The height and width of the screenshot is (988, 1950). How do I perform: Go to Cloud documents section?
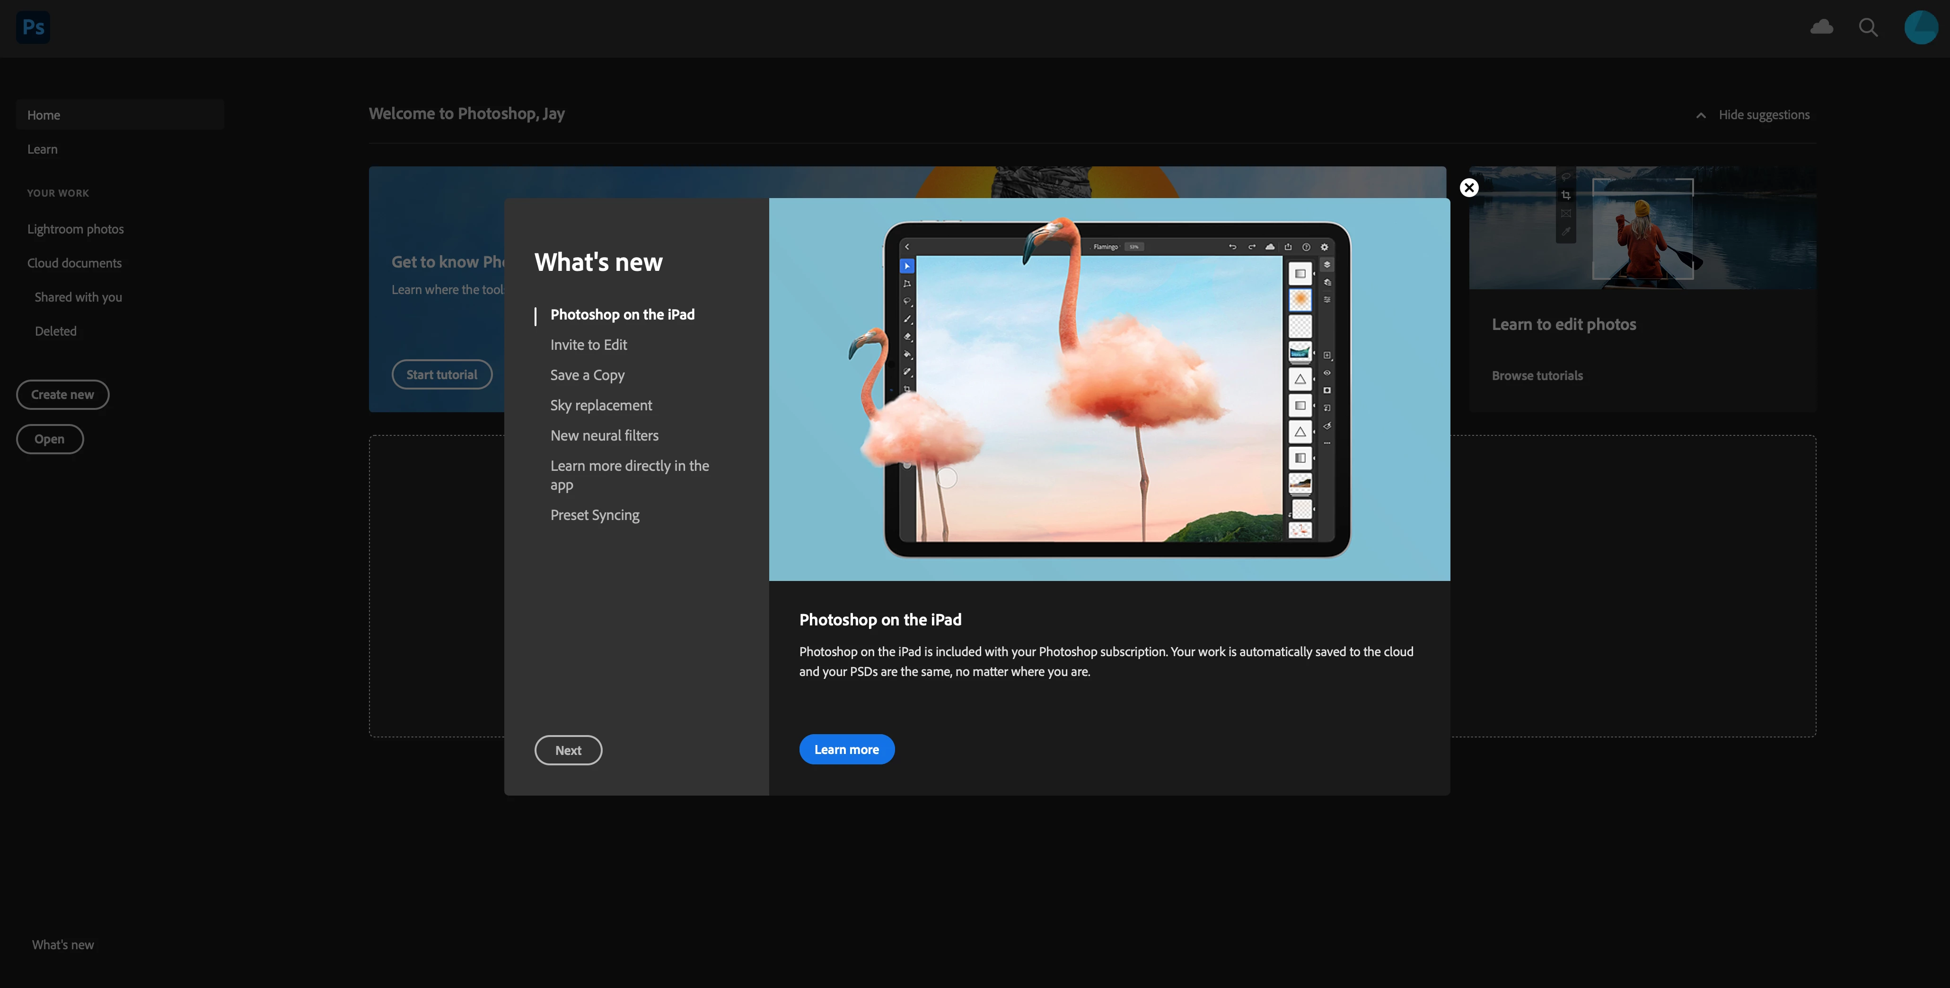point(74,263)
